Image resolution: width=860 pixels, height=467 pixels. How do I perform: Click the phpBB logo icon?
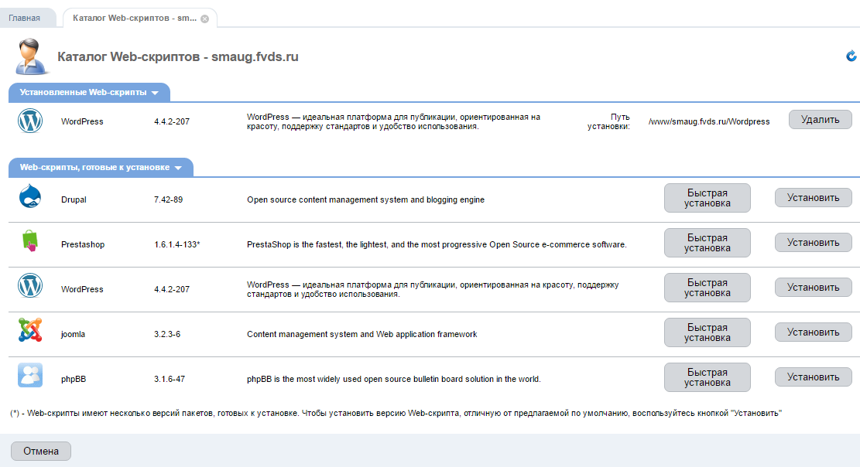point(30,376)
